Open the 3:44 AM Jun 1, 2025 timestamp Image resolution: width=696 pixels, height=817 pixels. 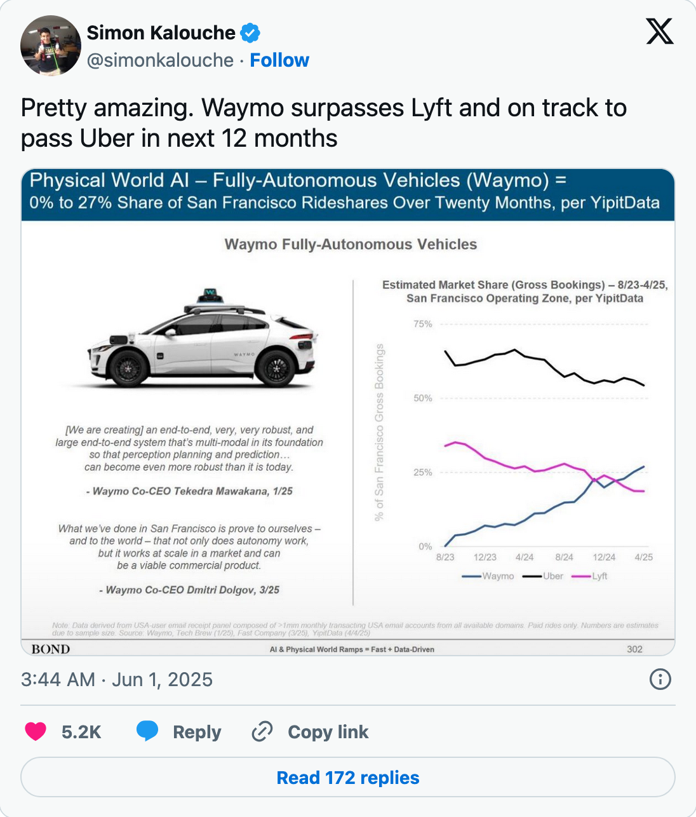pos(117,679)
